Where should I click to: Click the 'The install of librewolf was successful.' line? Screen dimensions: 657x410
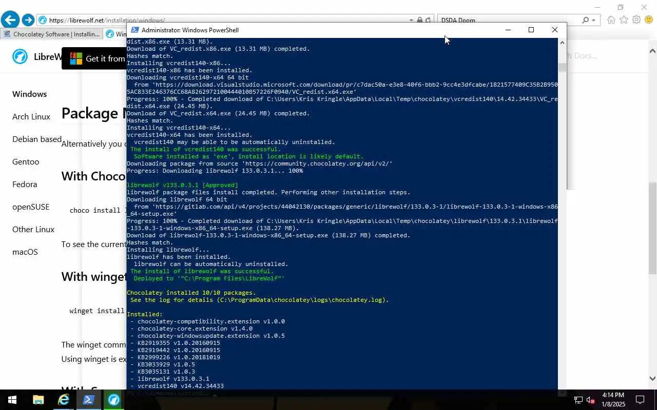click(202, 271)
